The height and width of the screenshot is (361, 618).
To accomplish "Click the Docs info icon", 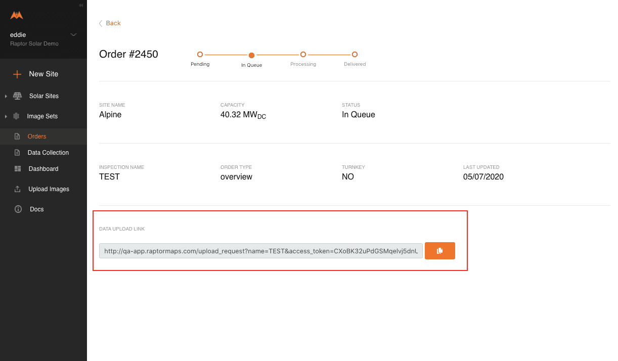I will pyautogui.click(x=18, y=209).
